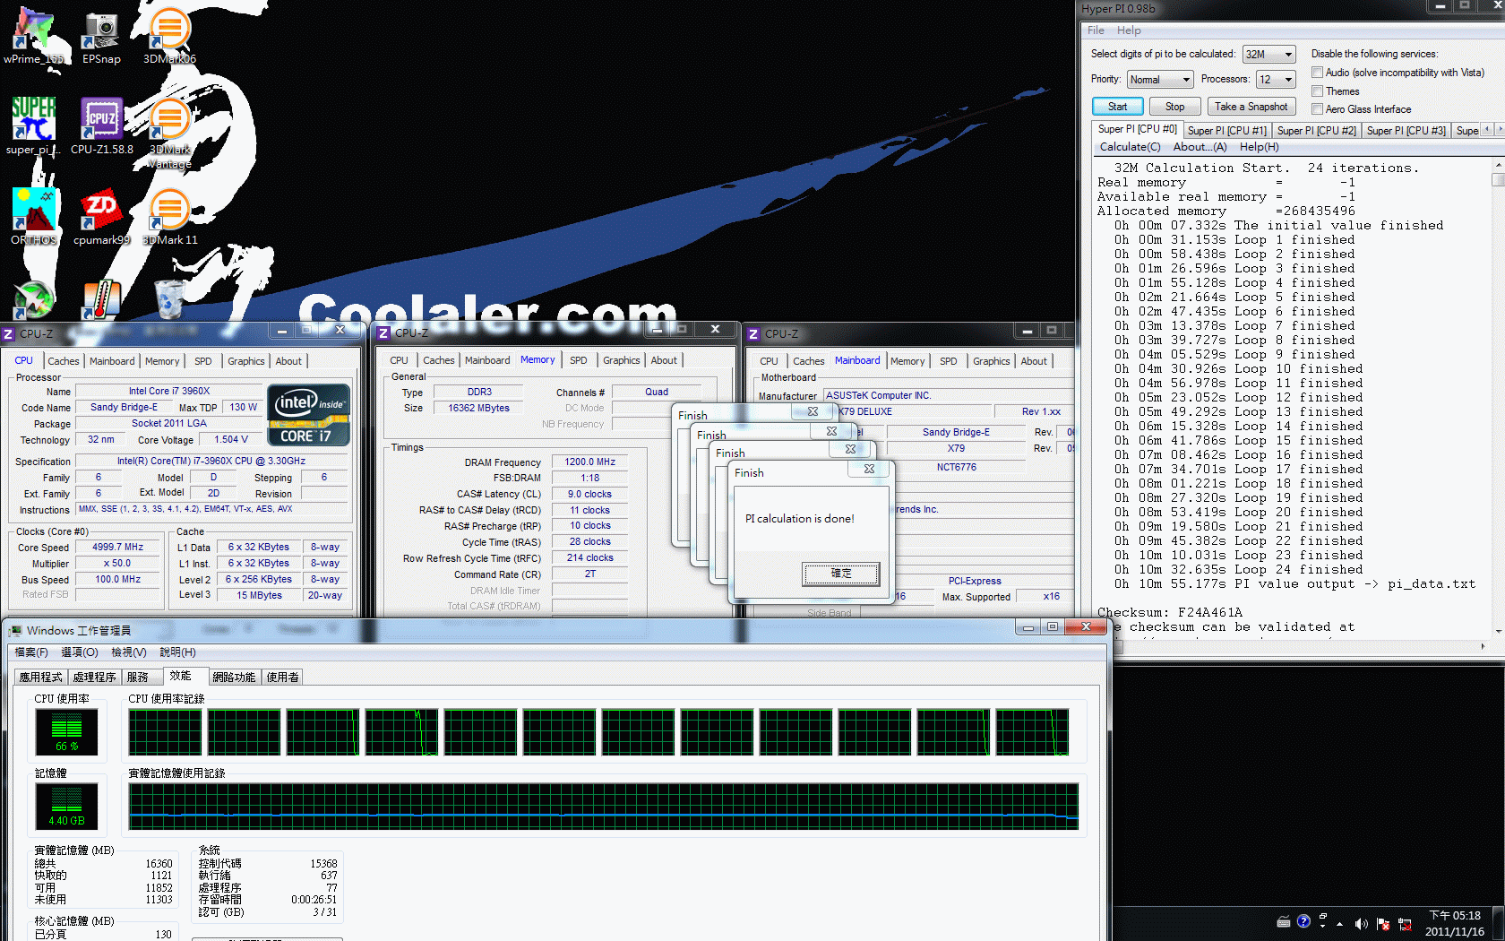Open the Calculate(C) menu in Super PI
Screen dimensions: 1505x941
coord(1130,147)
